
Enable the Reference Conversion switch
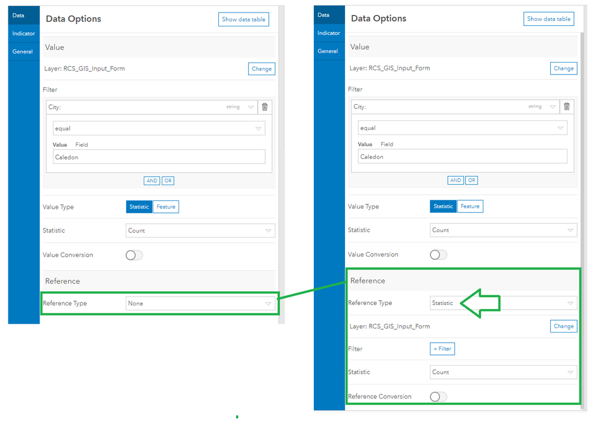[438, 397]
